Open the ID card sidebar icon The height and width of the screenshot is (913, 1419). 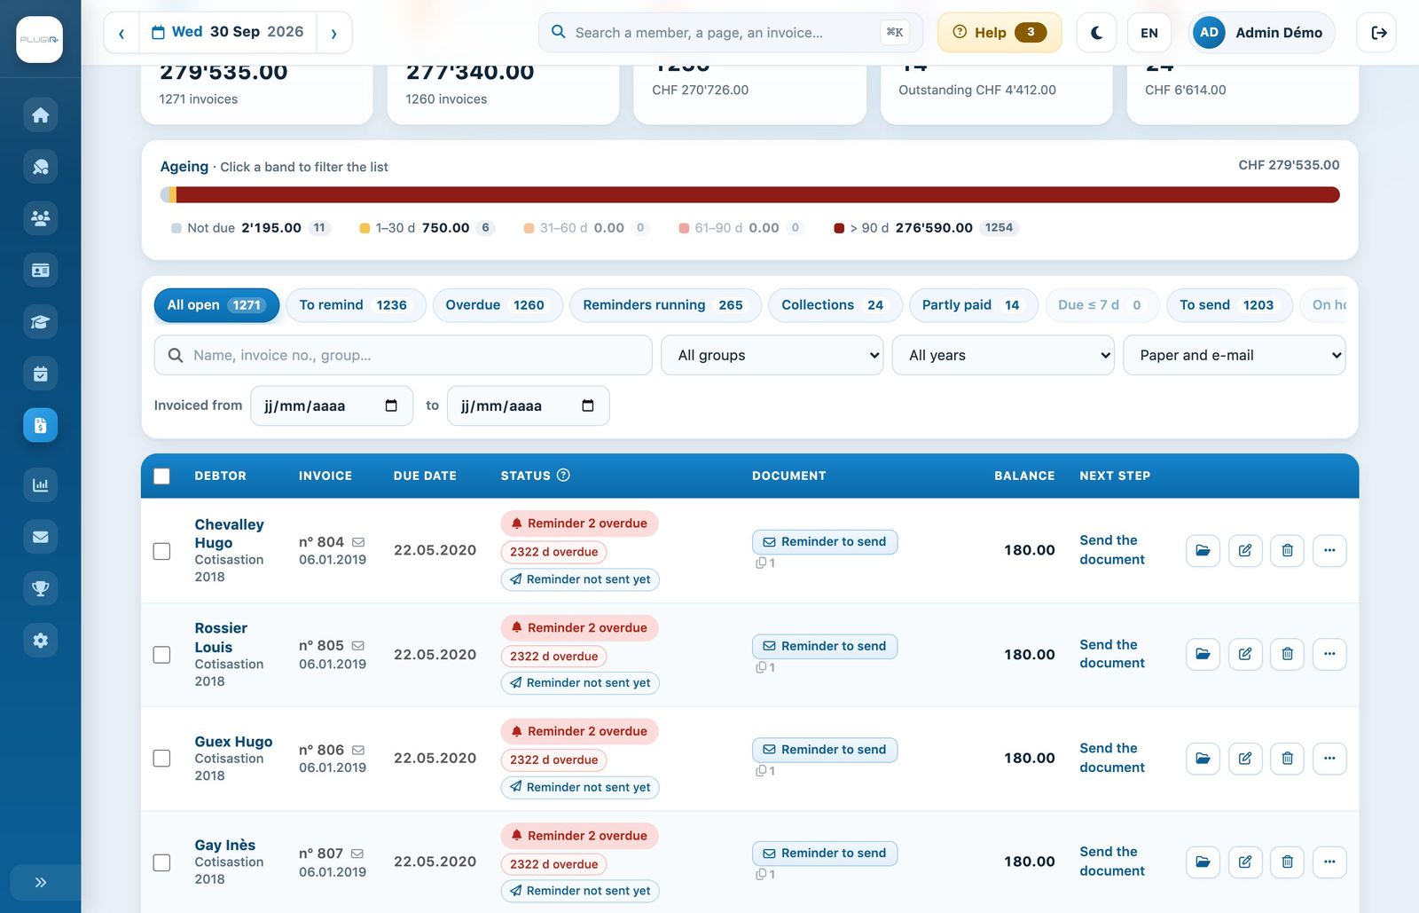tap(40, 270)
